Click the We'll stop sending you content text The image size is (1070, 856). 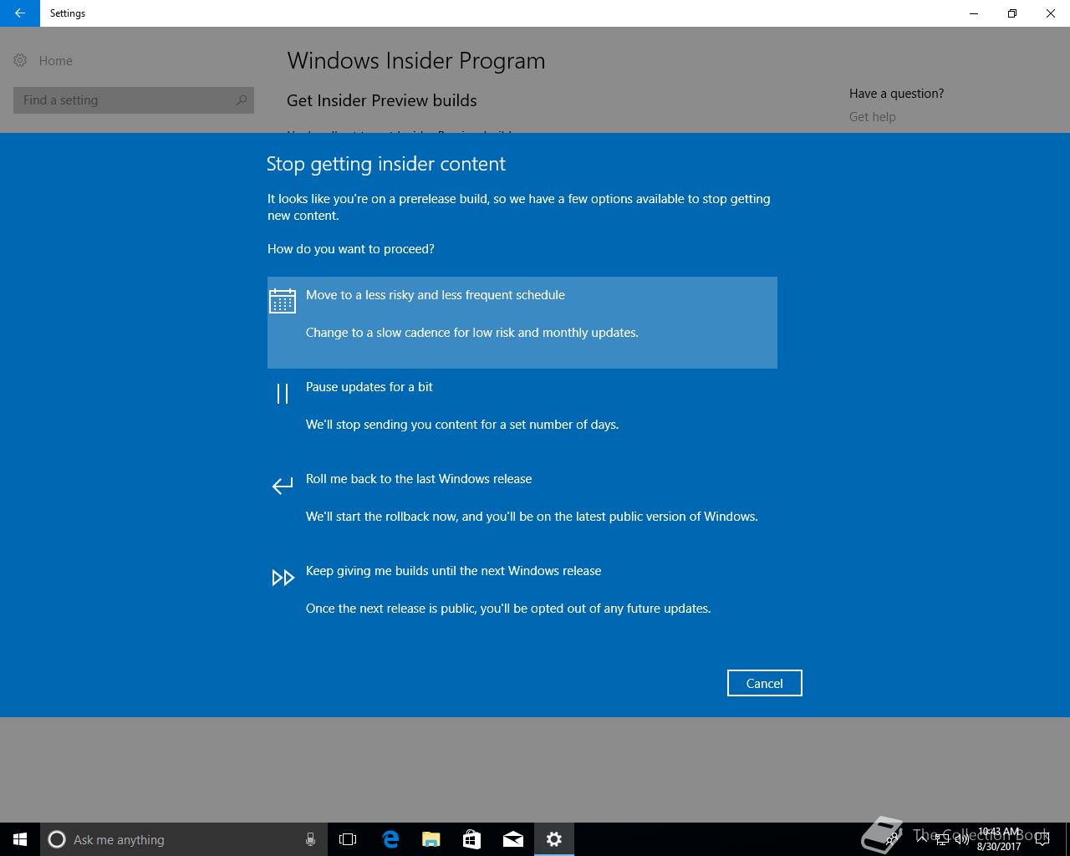(462, 425)
